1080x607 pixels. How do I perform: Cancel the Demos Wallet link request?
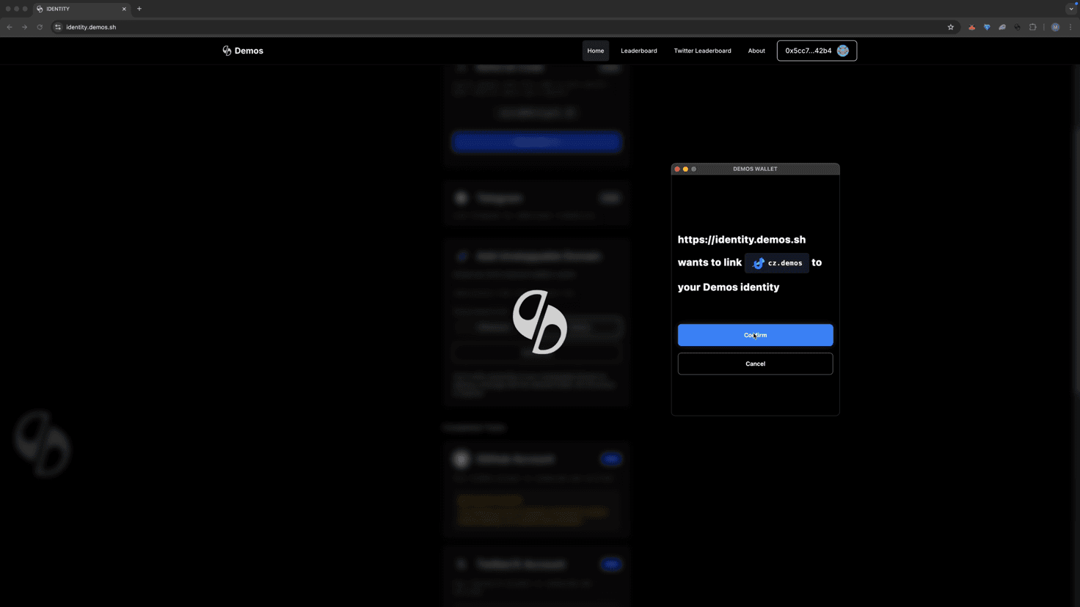pos(755,364)
